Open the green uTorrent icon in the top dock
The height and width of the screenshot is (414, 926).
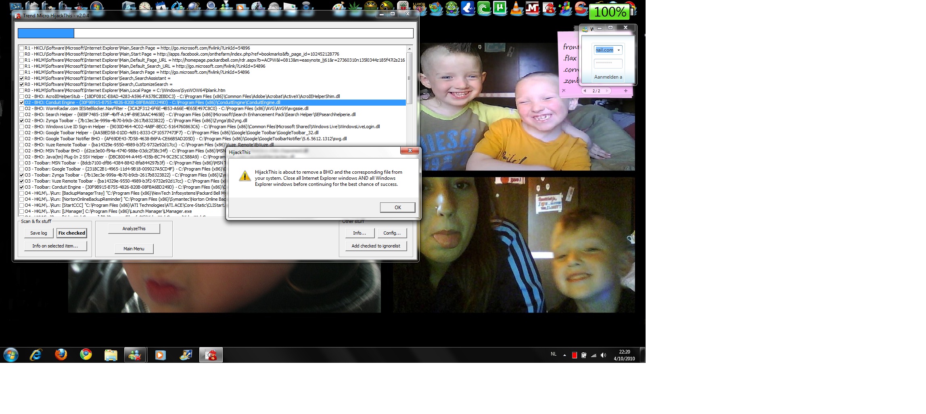pyautogui.click(x=500, y=8)
